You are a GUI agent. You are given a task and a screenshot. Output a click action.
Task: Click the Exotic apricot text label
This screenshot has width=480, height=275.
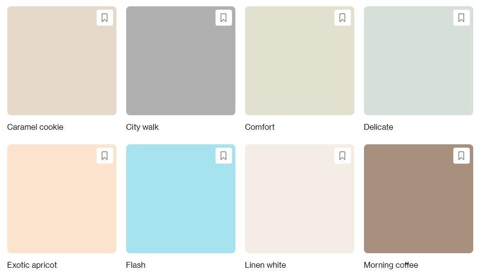pyautogui.click(x=32, y=265)
